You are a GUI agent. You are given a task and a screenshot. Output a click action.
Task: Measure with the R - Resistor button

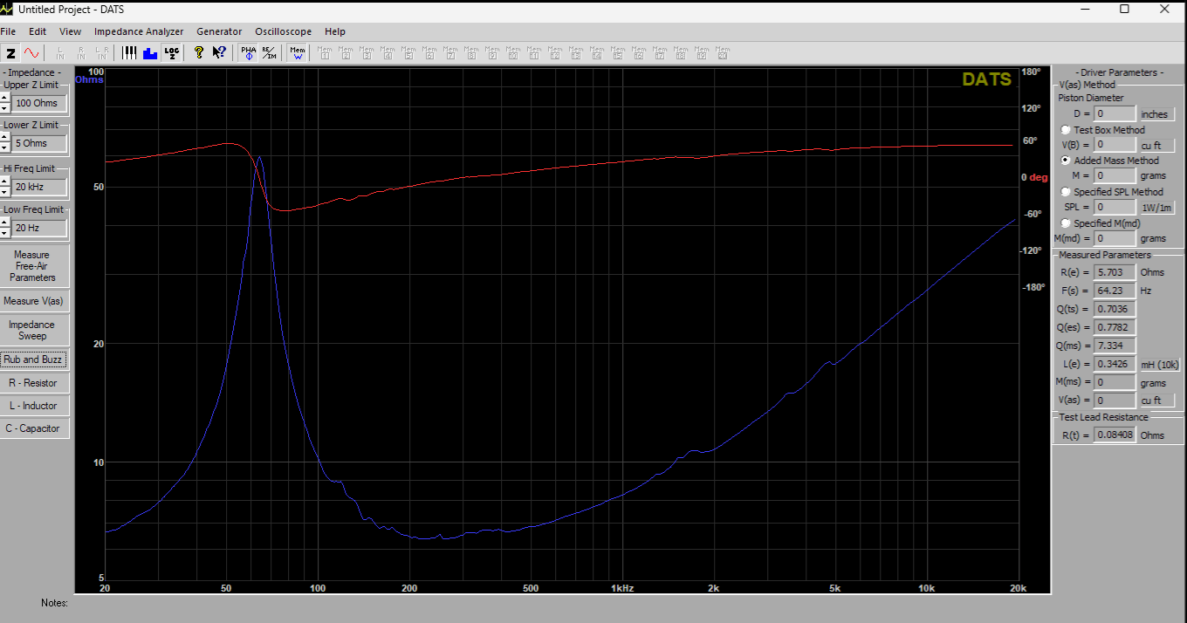[x=32, y=383]
